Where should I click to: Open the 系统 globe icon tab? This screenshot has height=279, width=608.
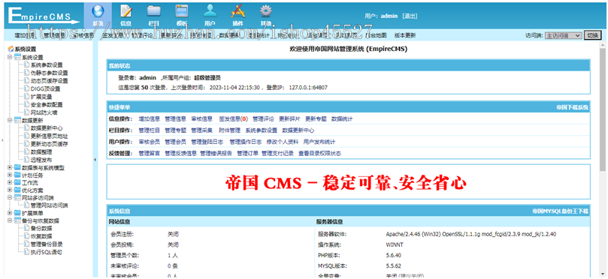(98, 16)
